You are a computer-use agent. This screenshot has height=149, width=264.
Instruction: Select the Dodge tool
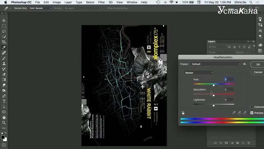point(4,90)
